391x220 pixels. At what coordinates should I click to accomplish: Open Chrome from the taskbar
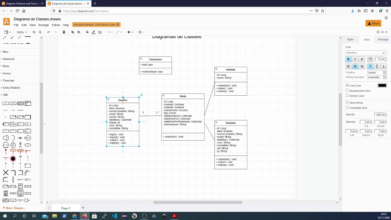(x=75, y=216)
